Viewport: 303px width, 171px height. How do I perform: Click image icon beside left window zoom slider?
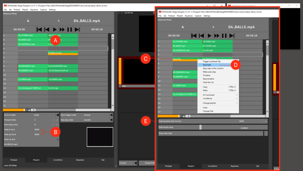[x=29, y=110]
